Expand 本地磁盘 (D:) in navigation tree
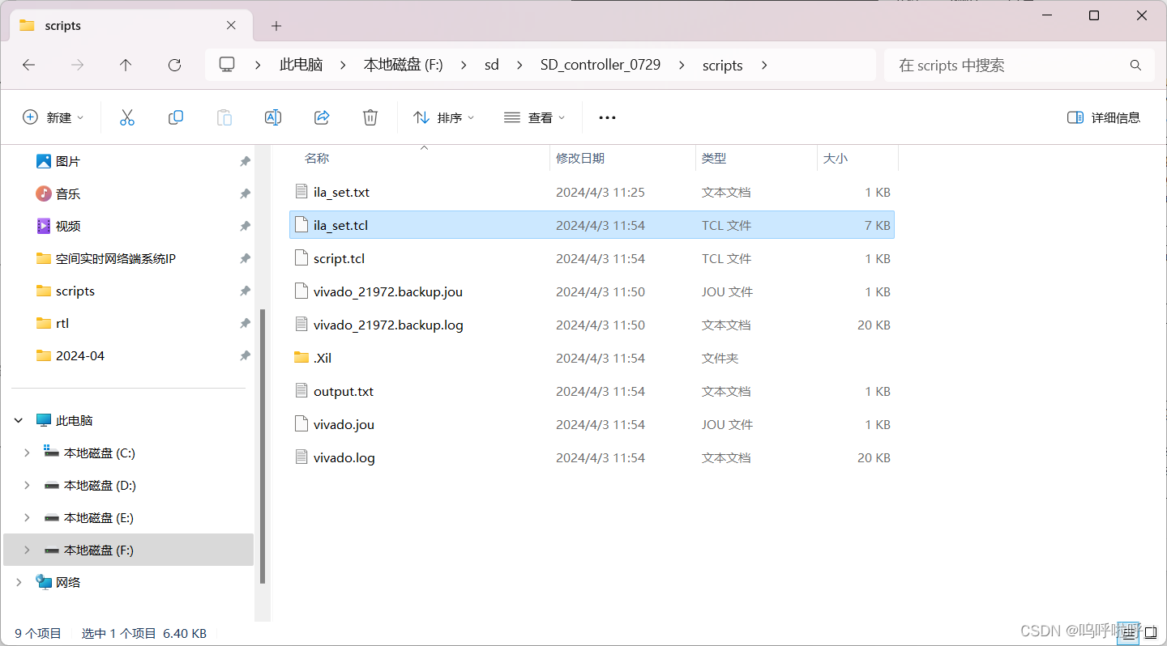Screen dimensions: 1167x646 point(27,486)
